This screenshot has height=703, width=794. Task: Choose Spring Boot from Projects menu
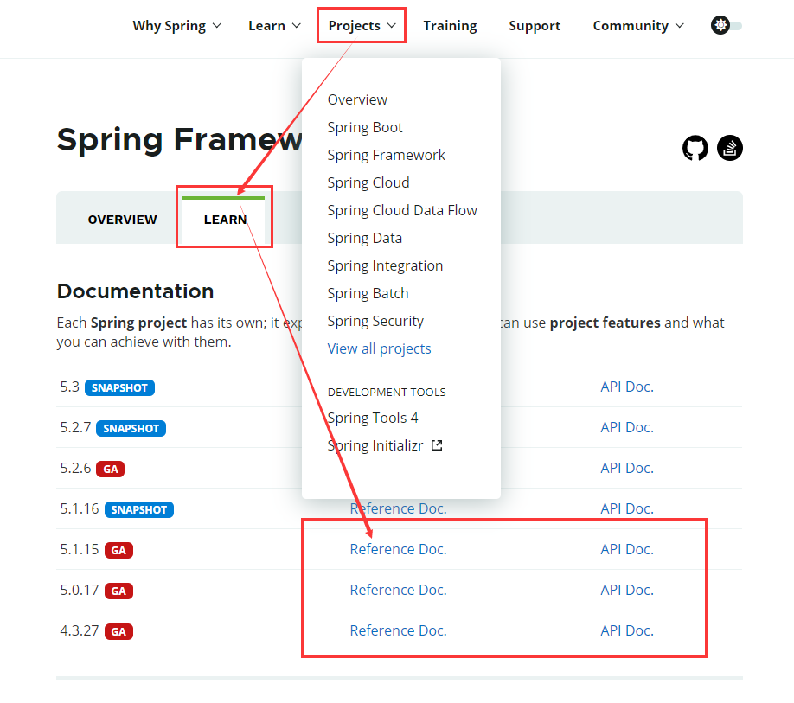[x=365, y=127]
